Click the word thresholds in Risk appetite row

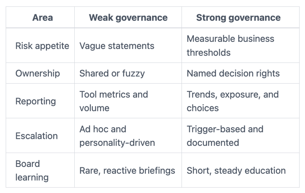(x=208, y=53)
